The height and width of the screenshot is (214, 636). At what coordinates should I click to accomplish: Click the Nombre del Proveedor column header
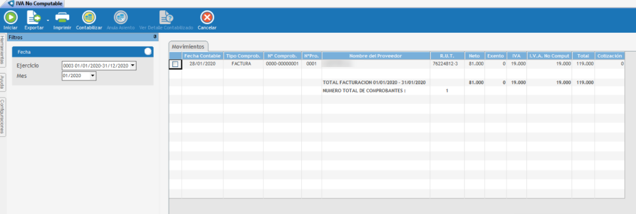coord(376,56)
